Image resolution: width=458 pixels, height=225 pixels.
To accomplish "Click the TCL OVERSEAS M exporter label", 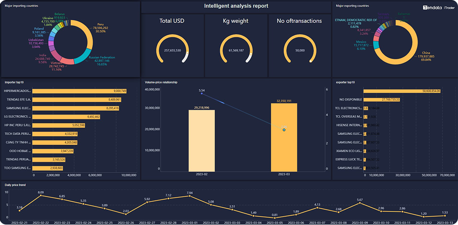I will (350, 117).
